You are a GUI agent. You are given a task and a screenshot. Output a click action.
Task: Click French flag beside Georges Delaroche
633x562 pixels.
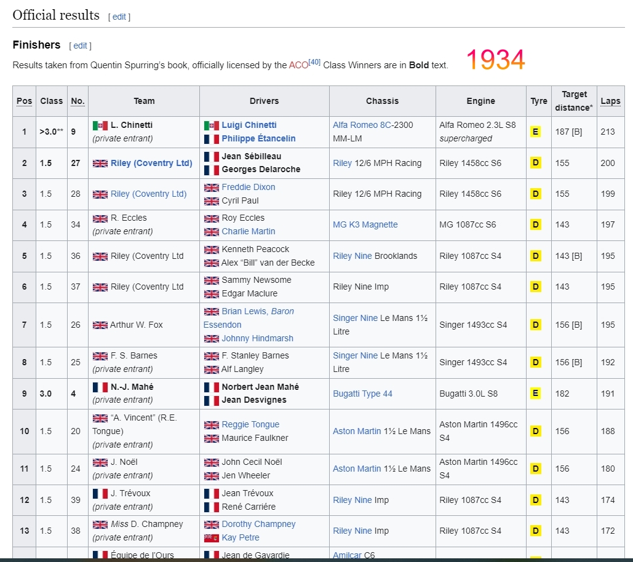[212, 170]
